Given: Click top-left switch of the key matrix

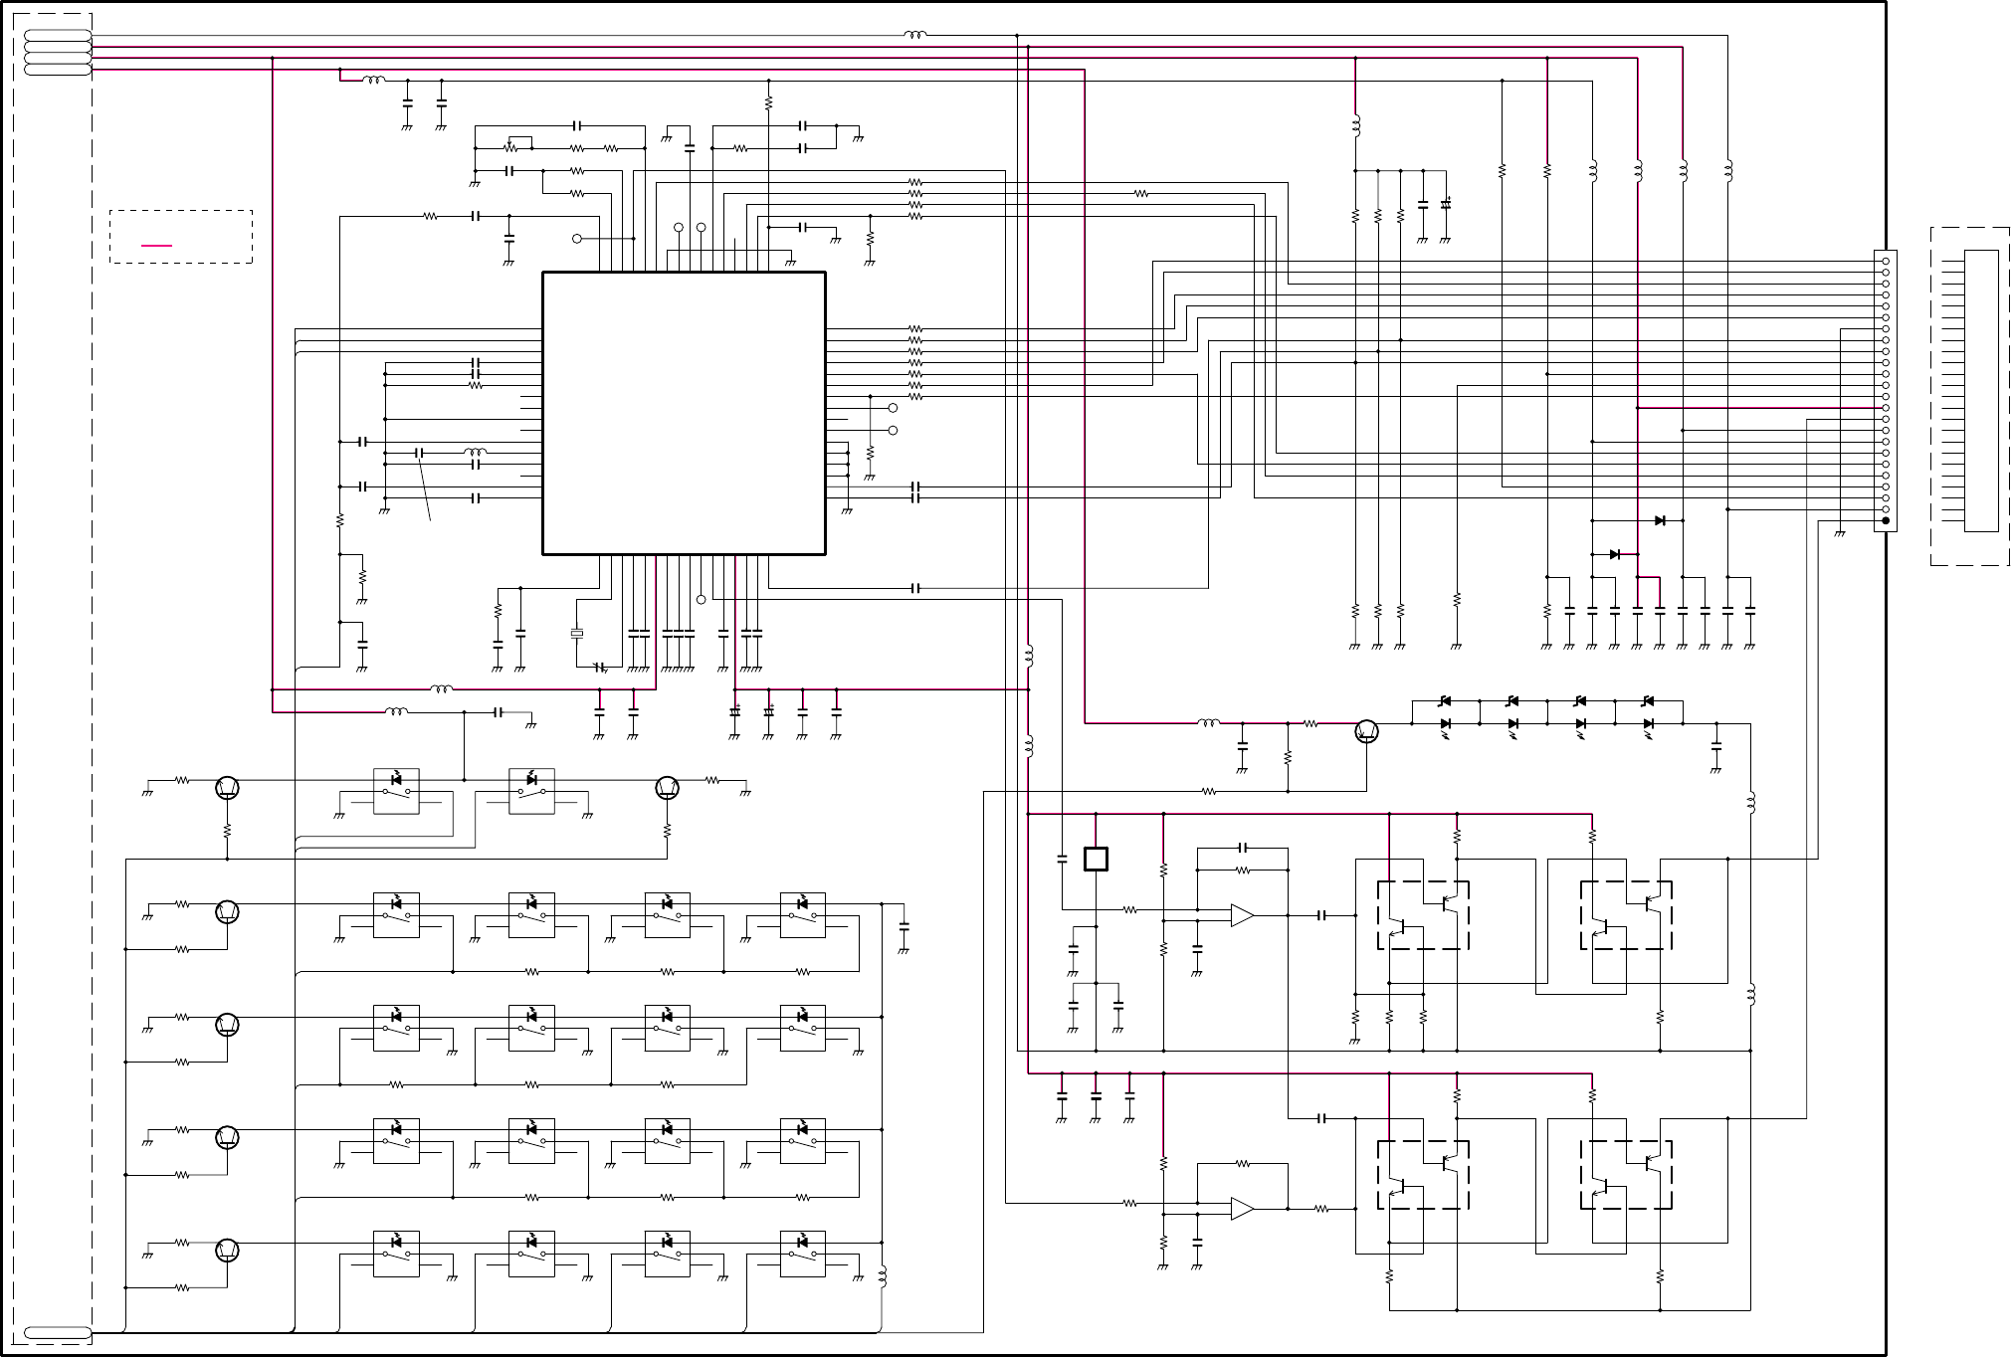Looking at the screenshot, I should pyautogui.click(x=396, y=915).
